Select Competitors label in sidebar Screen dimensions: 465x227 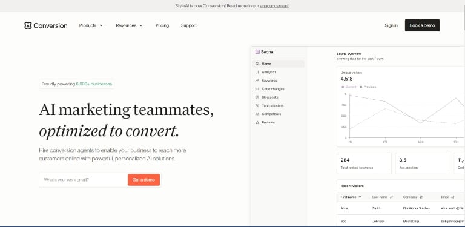pos(271,114)
